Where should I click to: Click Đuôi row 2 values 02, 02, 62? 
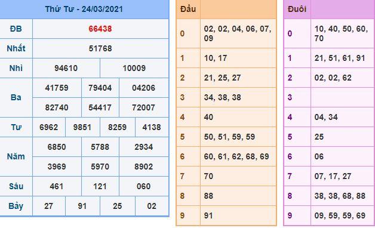coord(333,78)
